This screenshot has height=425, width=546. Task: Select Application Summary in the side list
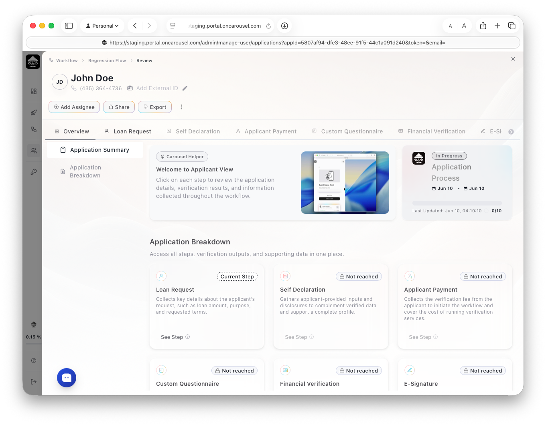(x=95, y=150)
